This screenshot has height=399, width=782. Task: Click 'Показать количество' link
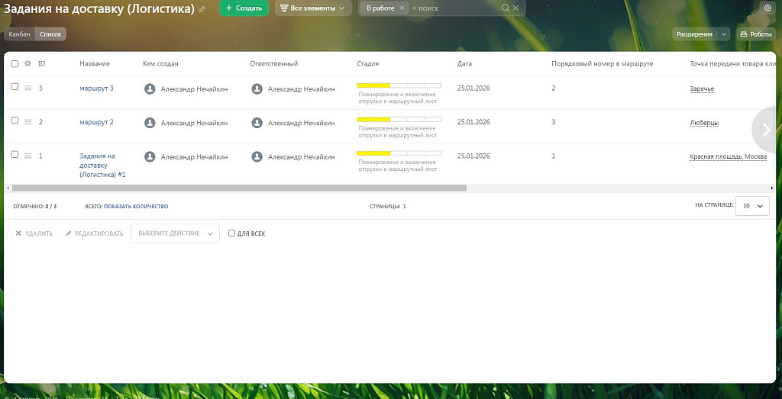[x=136, y=207]
